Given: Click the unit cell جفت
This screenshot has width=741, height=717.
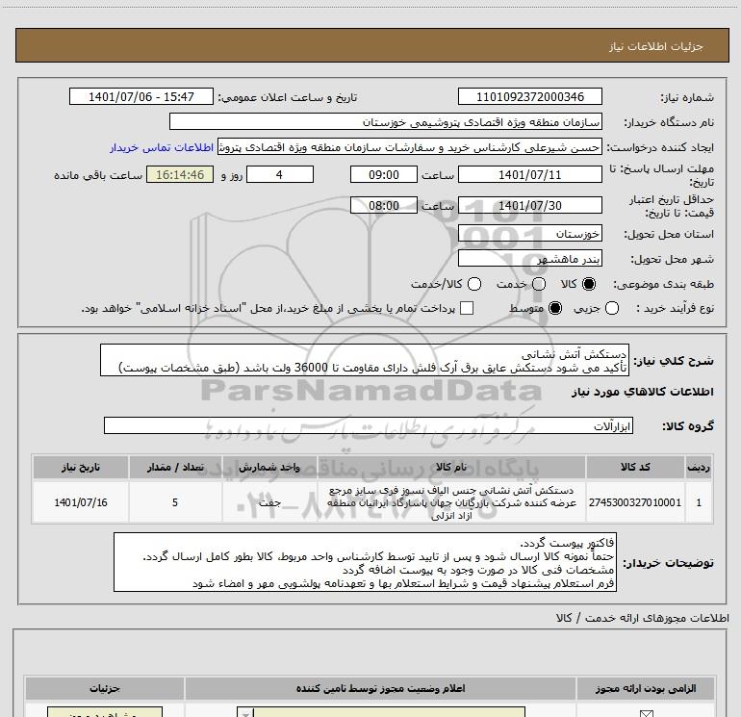Looking at the screenshot, I should (269, 502).
